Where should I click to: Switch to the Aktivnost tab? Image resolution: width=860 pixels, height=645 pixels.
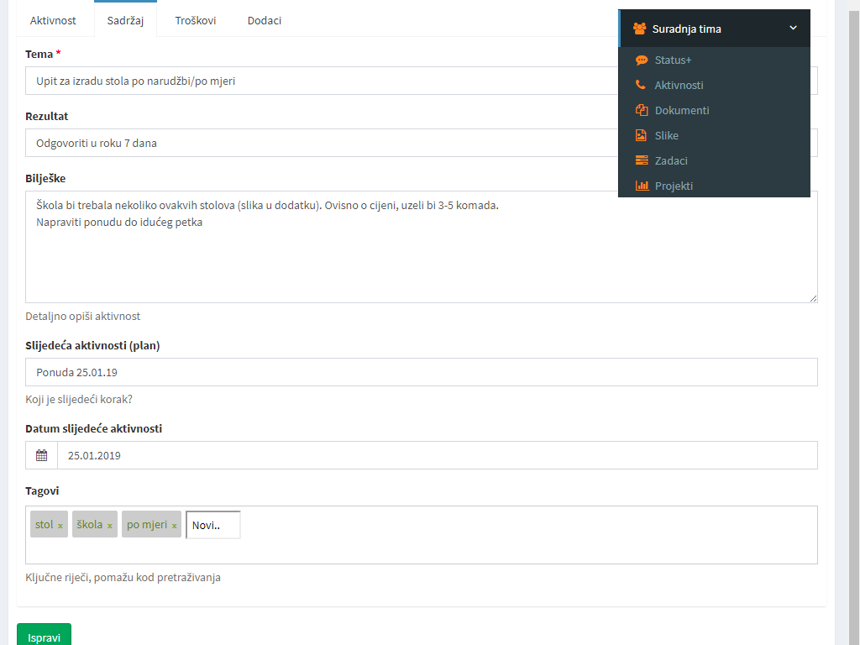(x=53, y=20)
